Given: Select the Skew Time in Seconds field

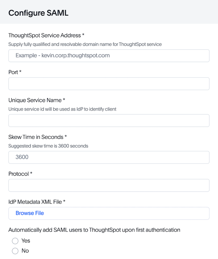Looking at the screenshot, I should tap(109, 157).
